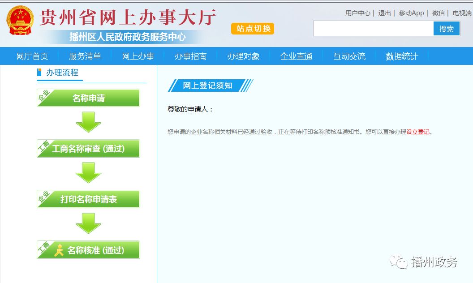Screen dimensions: 473x283
Task: Open 办事指南 from the nav bar
Action: [190, 56]
